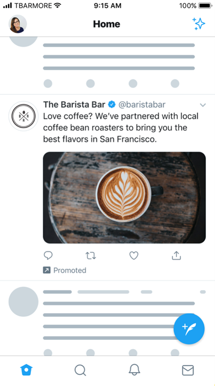Tap the battery indicator in status bar
Viewport: 215px width, 386px height.
205,5
